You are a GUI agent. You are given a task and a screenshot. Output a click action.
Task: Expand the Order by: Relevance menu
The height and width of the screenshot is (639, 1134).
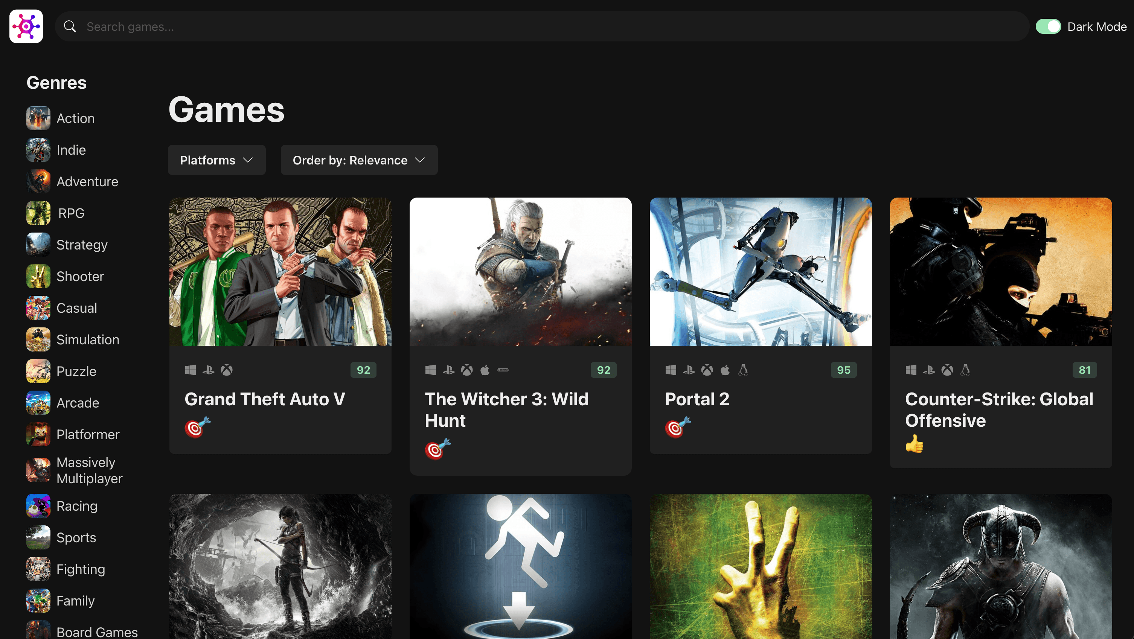(359, 160)
